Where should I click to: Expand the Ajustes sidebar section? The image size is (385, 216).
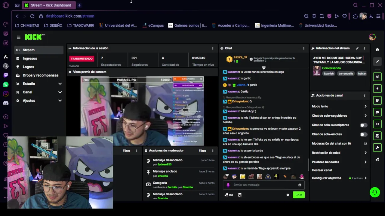pyautogui.click(x=38, y=100)
